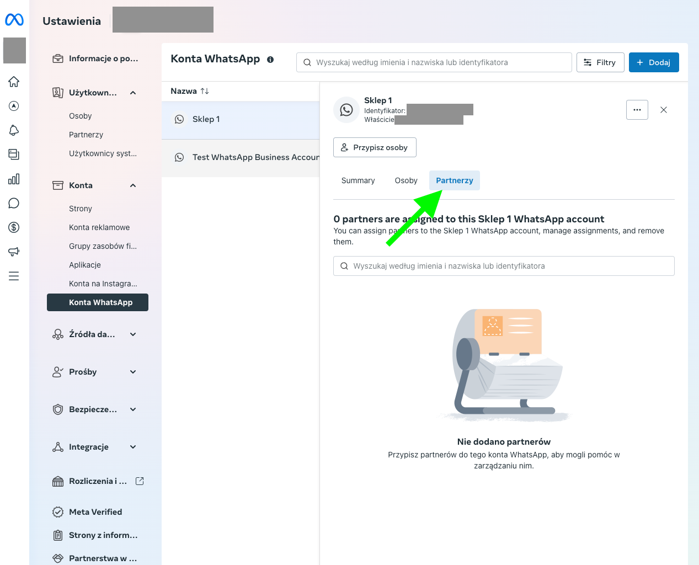
Task: Open the speech bubble inbox icon
Action: [x=14, y=203]
